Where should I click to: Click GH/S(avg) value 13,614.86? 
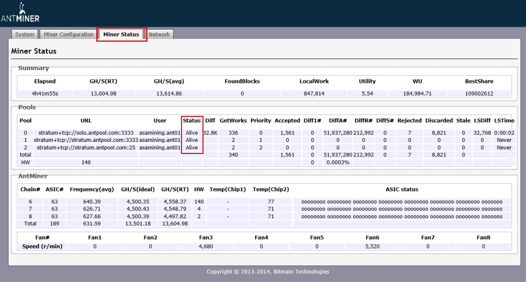(169, 94)
